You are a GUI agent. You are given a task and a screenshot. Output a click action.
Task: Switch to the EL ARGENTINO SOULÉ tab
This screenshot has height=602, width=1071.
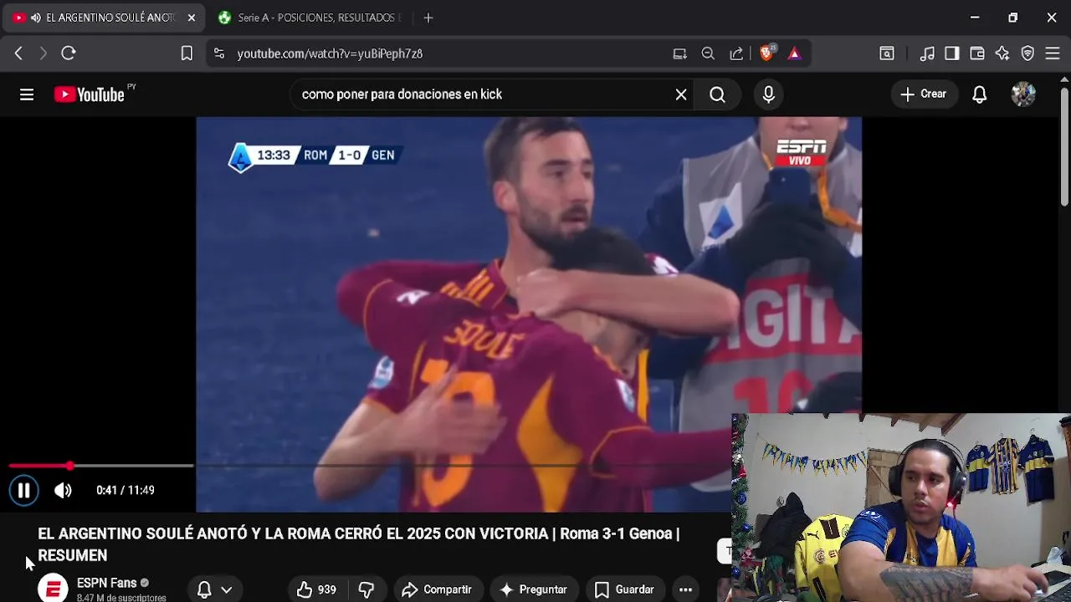click(x=104, y=18)
